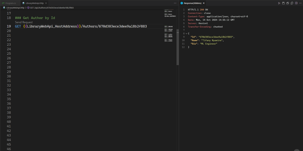Click the copy response icon

point(292,3)
